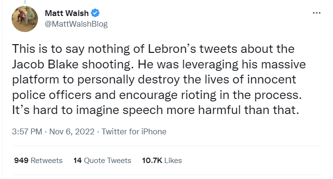Open the Twitter for iPhone source link

coord(134,131)
